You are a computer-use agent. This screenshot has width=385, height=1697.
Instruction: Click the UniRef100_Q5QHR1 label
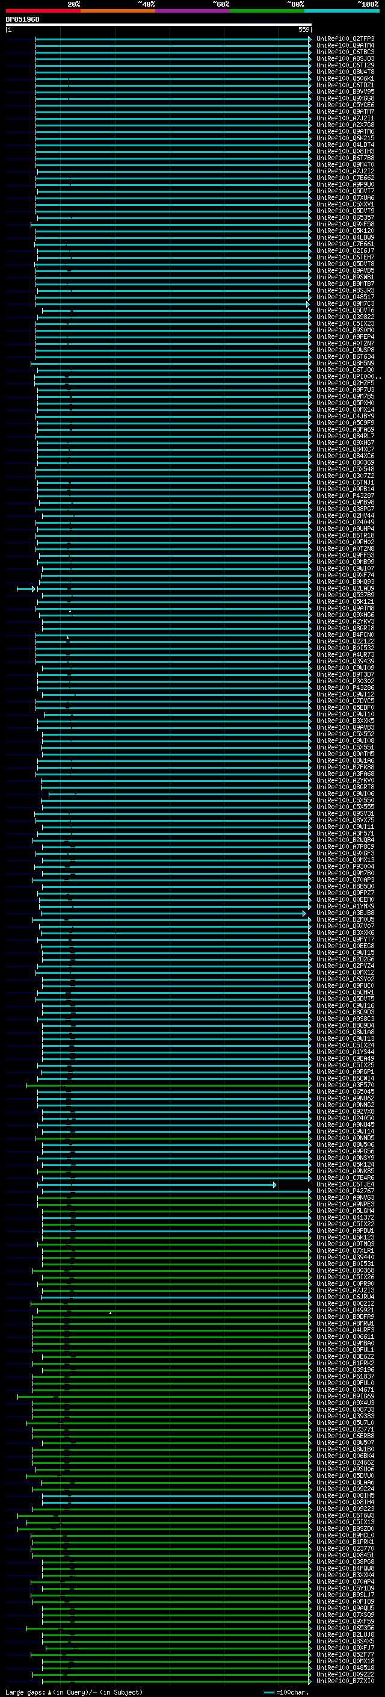point(345,993)
